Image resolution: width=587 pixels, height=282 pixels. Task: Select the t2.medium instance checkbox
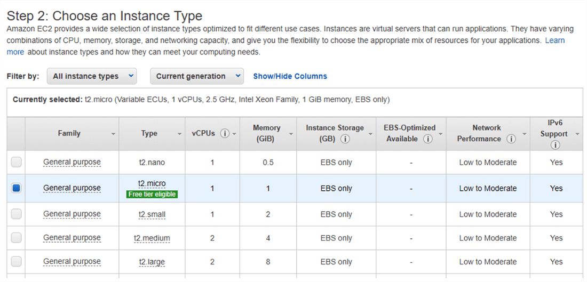pos(16,238)
